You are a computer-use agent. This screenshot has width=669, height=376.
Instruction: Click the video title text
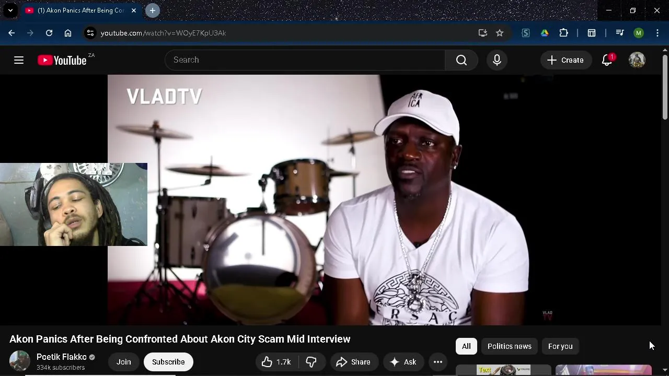click(180, 339)
